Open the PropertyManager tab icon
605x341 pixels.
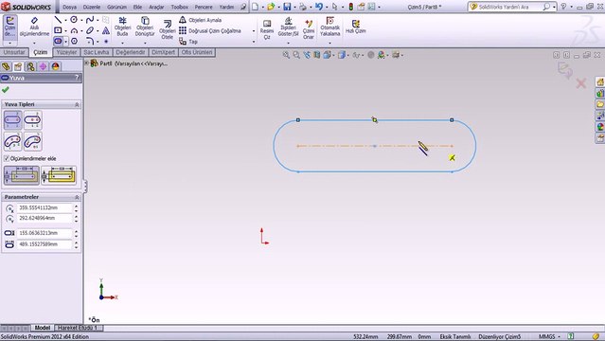(x=18, y=66)
